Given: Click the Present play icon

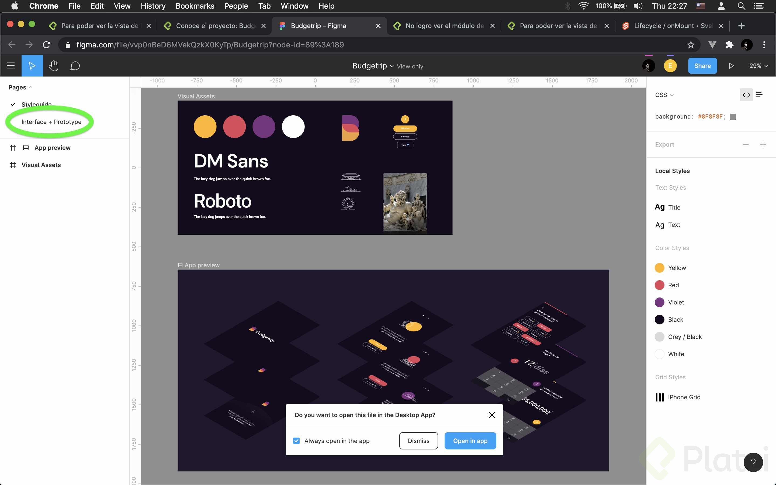Looking at the screenshot, I should [x=731, y=66].
